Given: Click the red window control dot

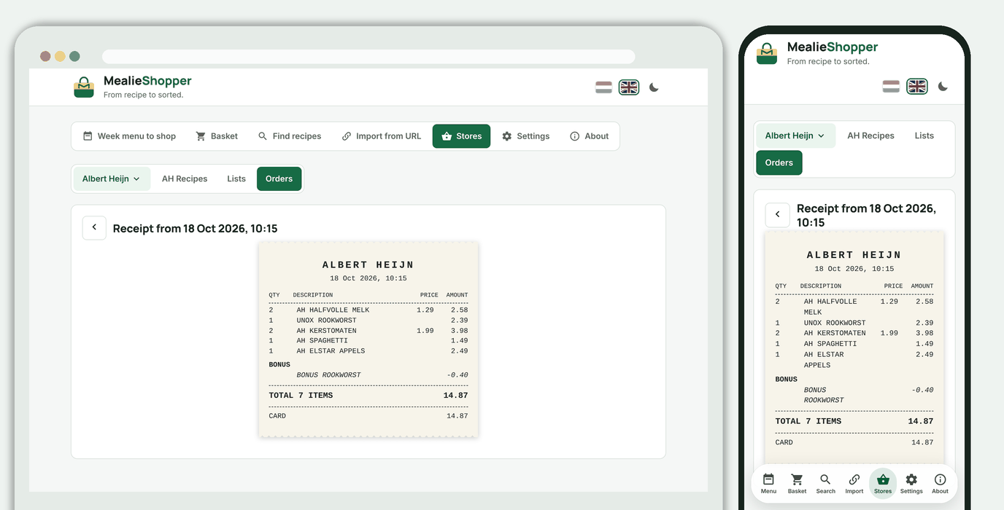Looking at the screenshot, I should click(x=45, y=56).
